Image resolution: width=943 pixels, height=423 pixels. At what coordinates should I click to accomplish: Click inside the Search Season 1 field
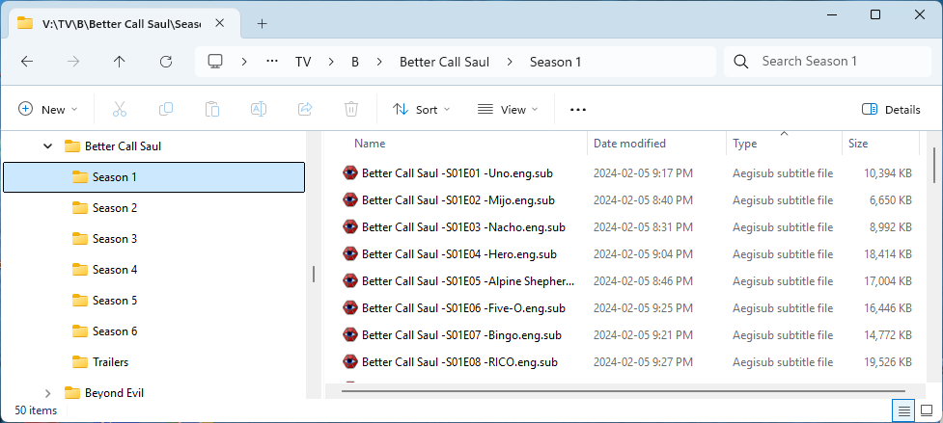(x=827, y=62)
